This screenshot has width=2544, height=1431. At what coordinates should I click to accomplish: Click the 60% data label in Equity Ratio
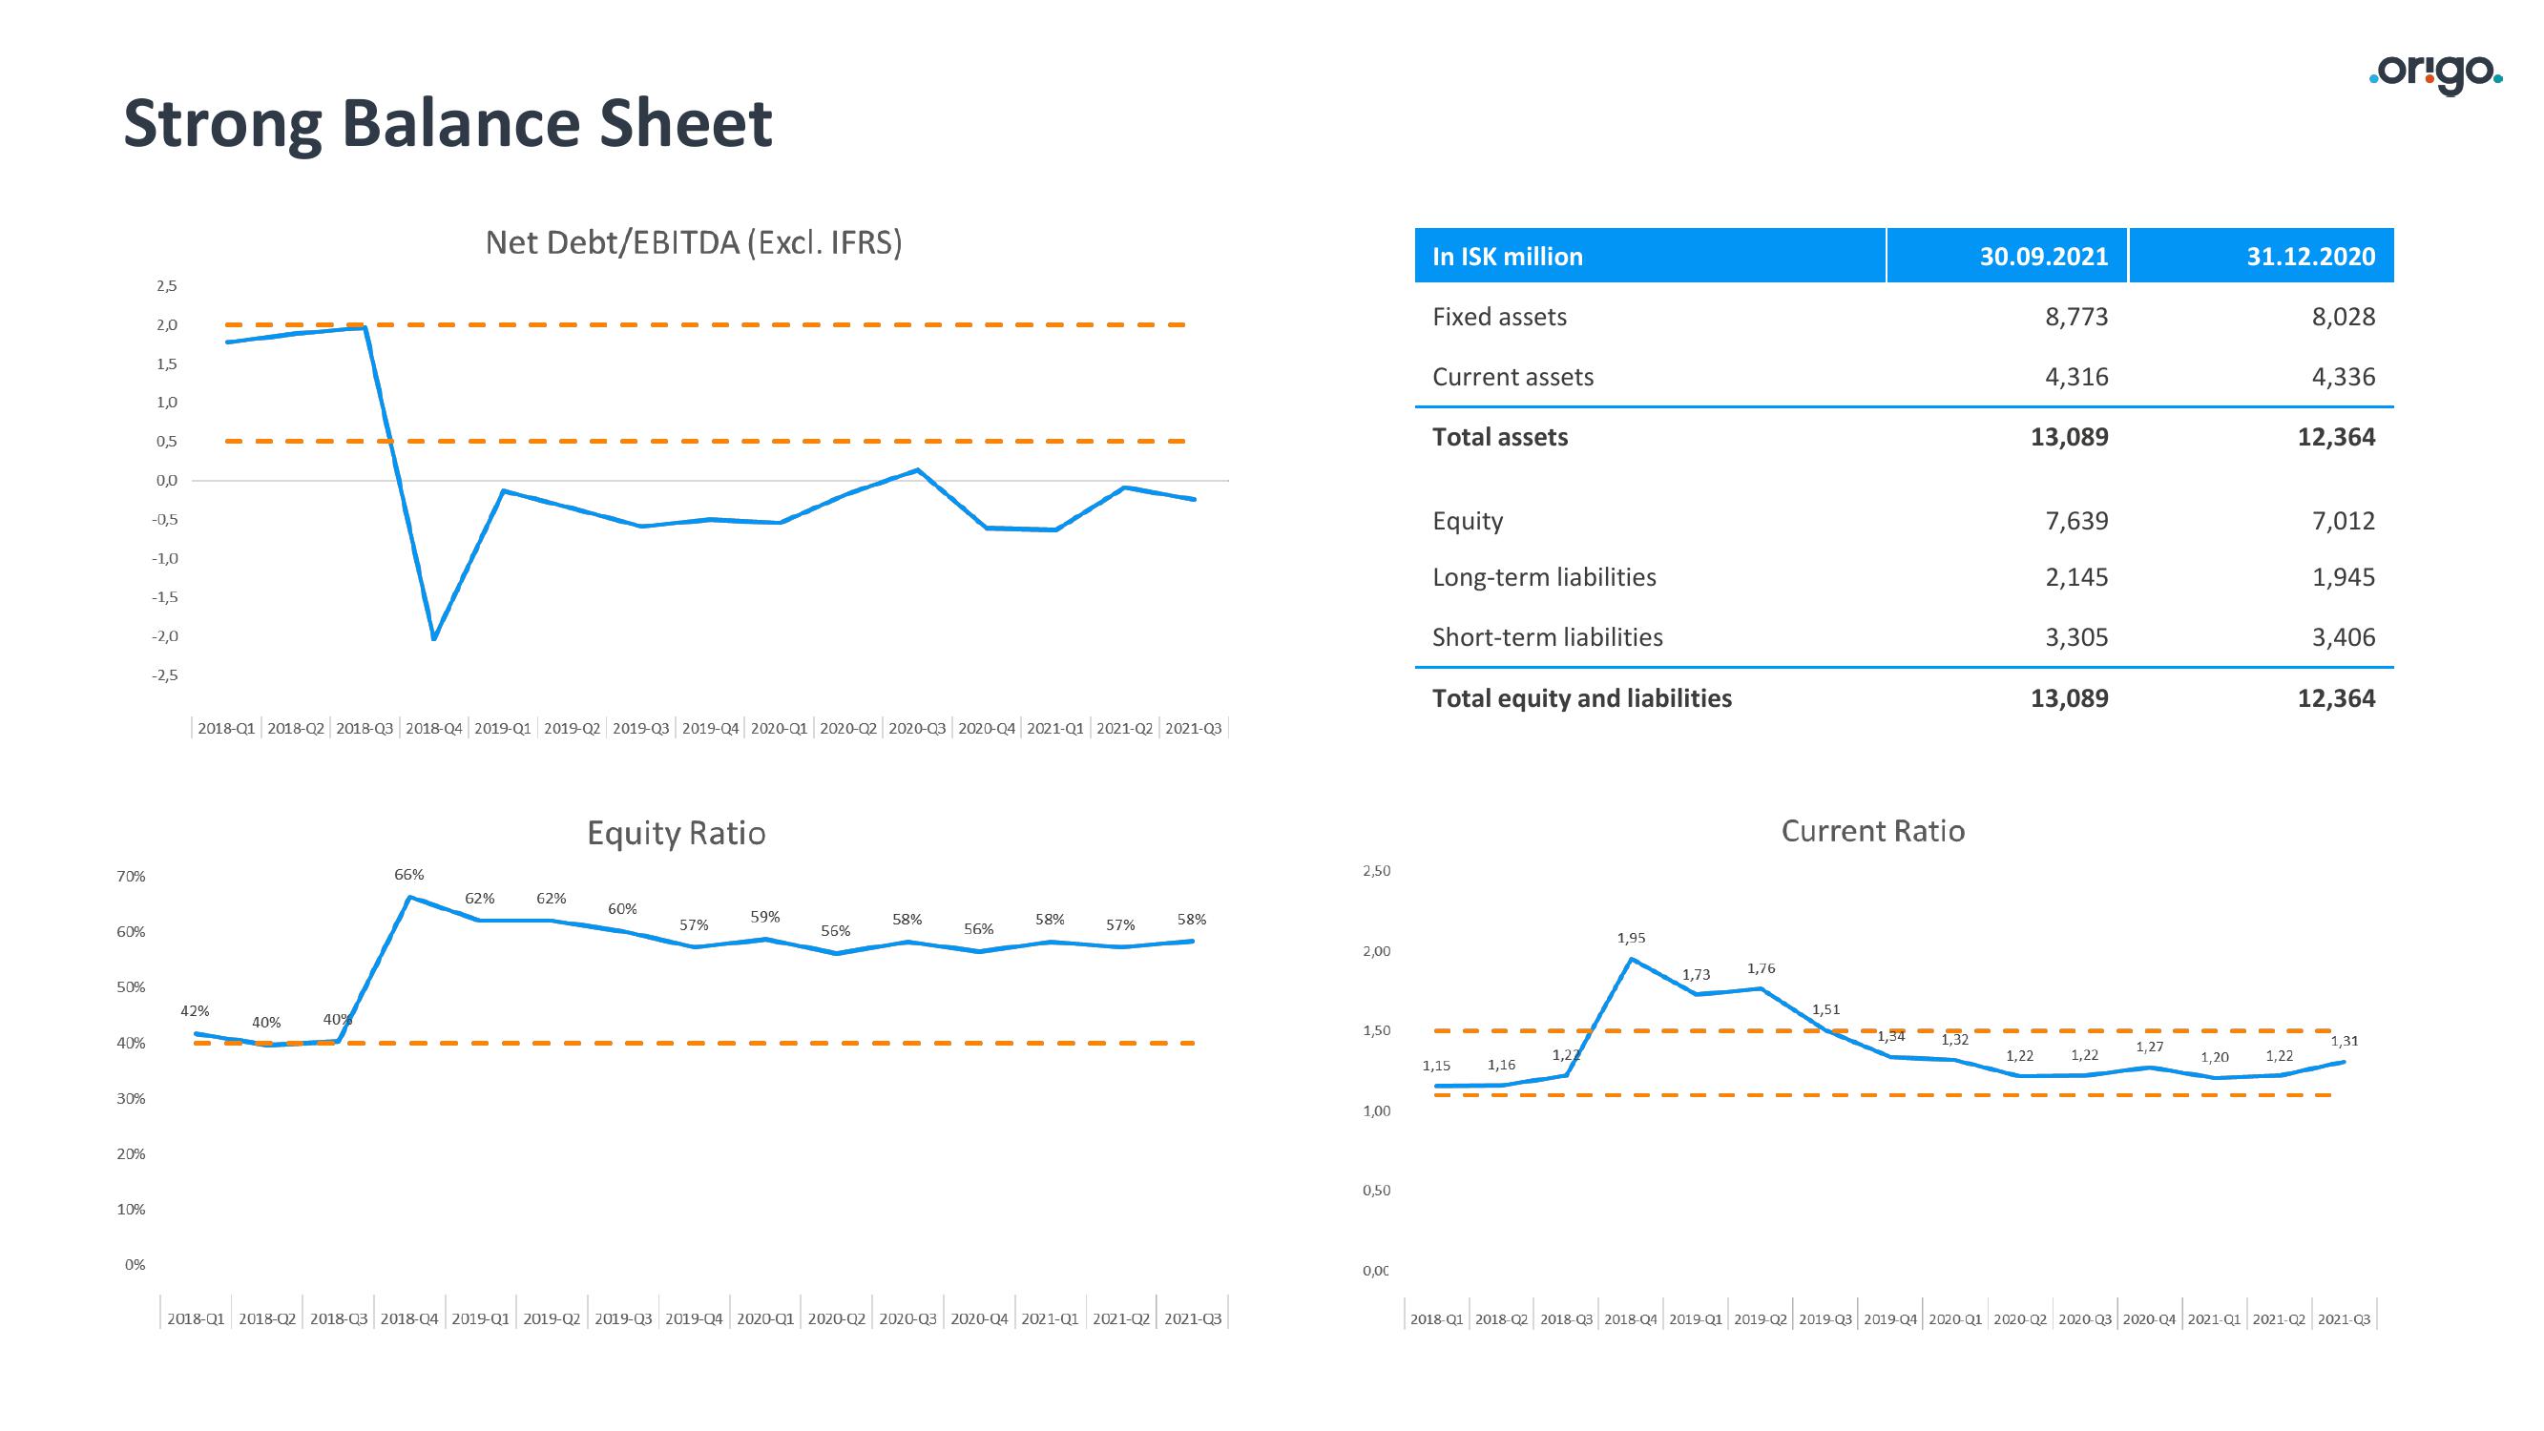pyautogui.click(x=622, y=909)
